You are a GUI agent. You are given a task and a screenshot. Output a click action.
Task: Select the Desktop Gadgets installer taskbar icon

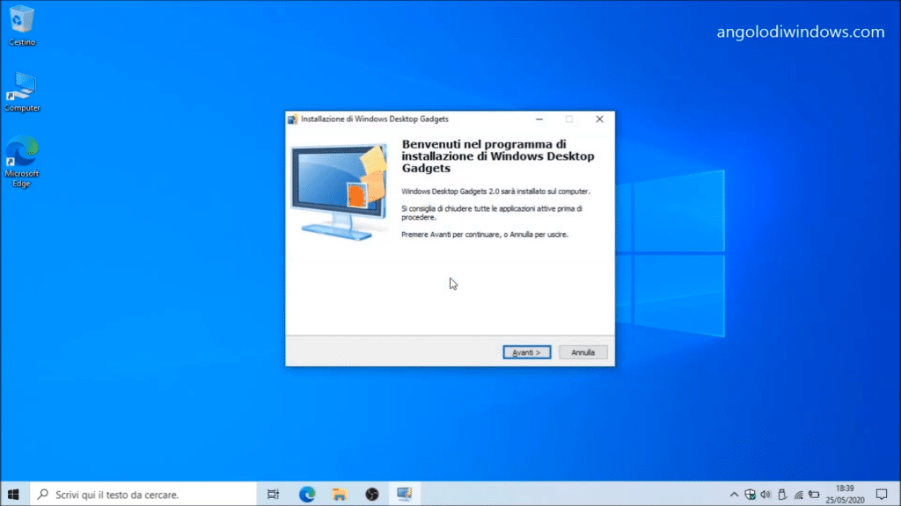pos(405,495)
